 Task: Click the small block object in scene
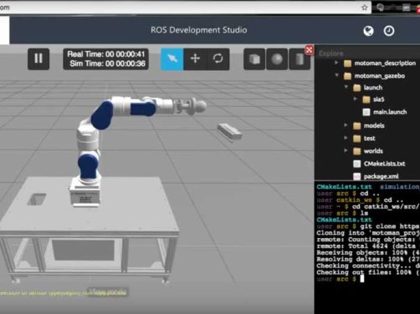tap(229, 132)
